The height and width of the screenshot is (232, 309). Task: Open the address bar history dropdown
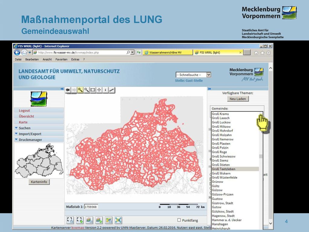coord(132,53)
